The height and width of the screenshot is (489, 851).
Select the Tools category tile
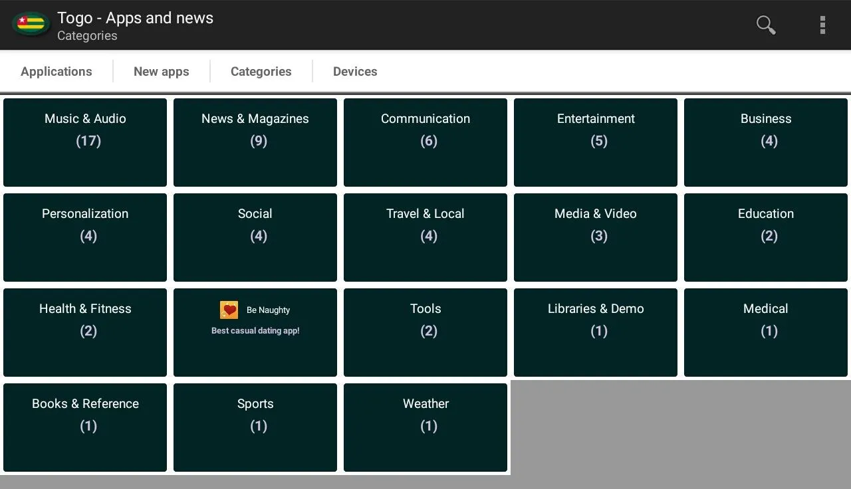coord(425,332)
